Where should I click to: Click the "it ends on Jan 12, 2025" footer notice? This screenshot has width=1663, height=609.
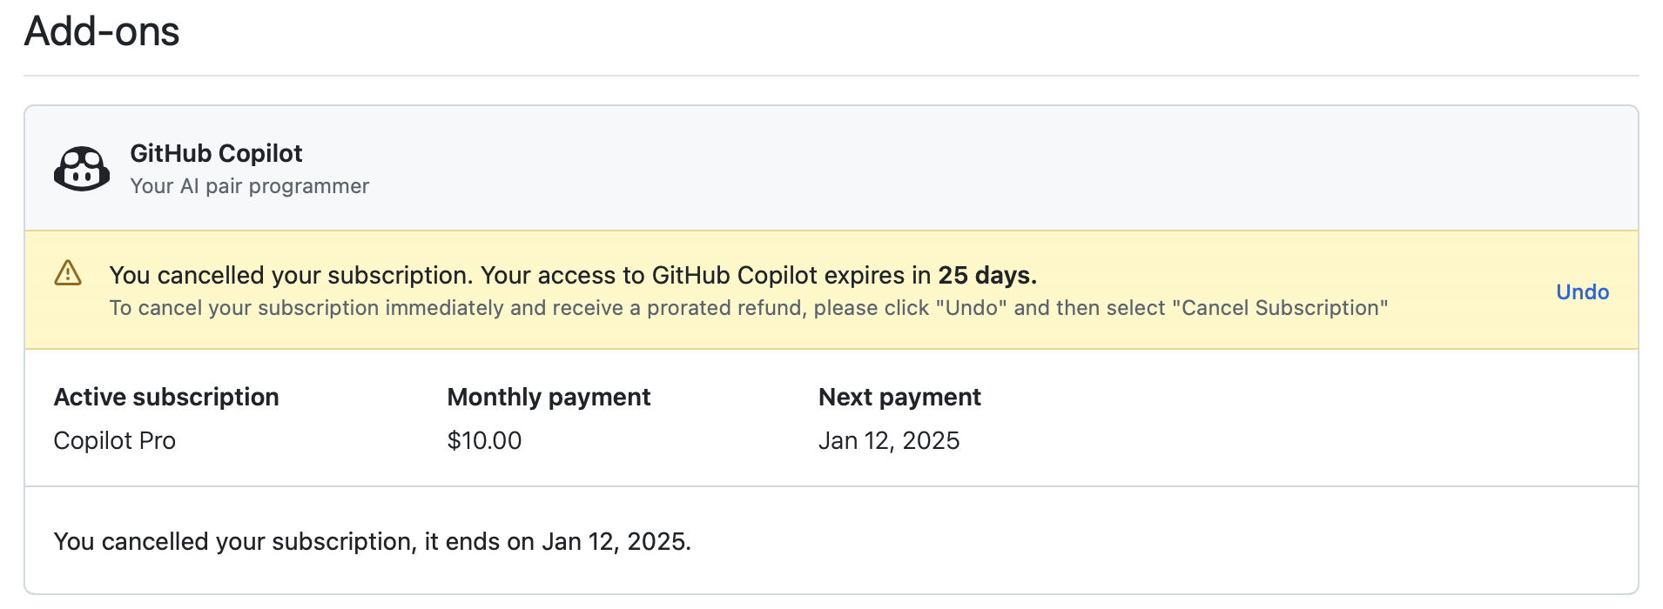[557, 542]
